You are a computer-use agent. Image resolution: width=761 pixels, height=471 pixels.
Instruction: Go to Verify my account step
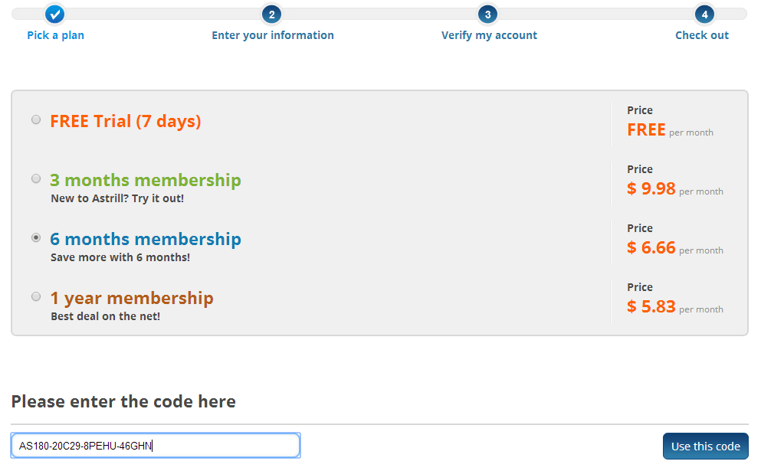[489, 35]
